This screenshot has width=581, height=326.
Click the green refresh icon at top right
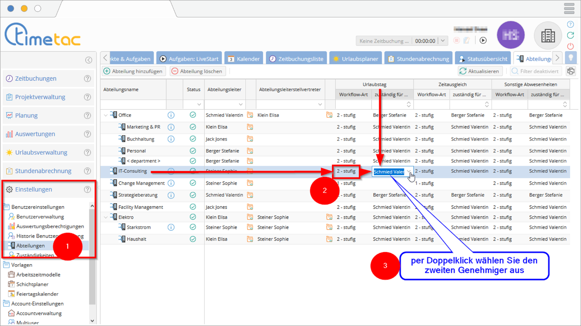pos(571,35)
